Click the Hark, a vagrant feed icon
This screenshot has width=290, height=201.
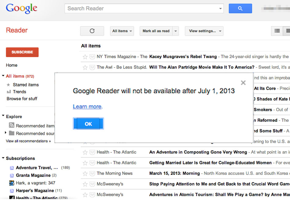(x=12, y=183)
